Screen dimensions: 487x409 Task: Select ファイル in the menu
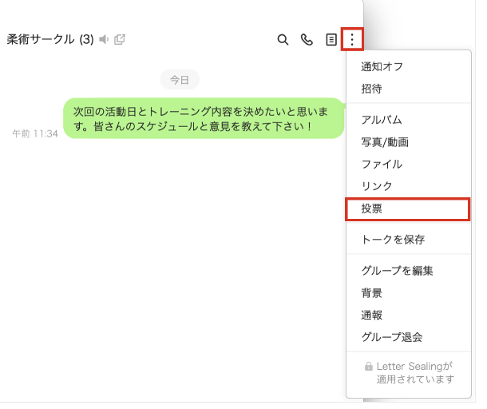(x=409, y=164)
